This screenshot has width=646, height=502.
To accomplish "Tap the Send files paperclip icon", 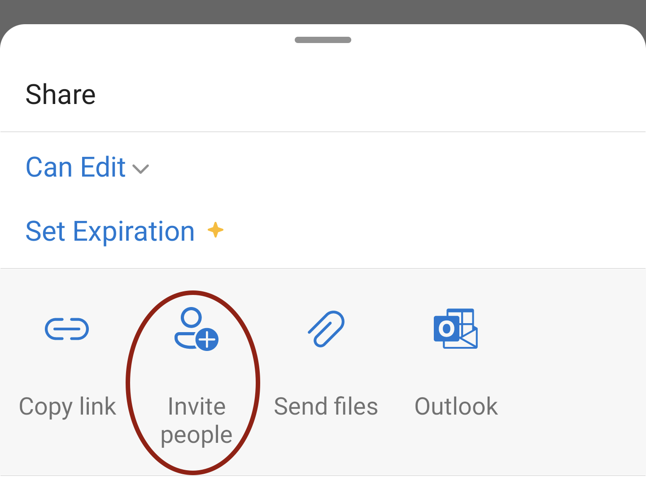I will coord(326,329).
